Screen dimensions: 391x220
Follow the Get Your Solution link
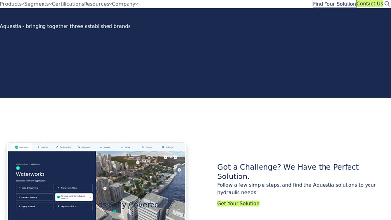click(238, 204)
